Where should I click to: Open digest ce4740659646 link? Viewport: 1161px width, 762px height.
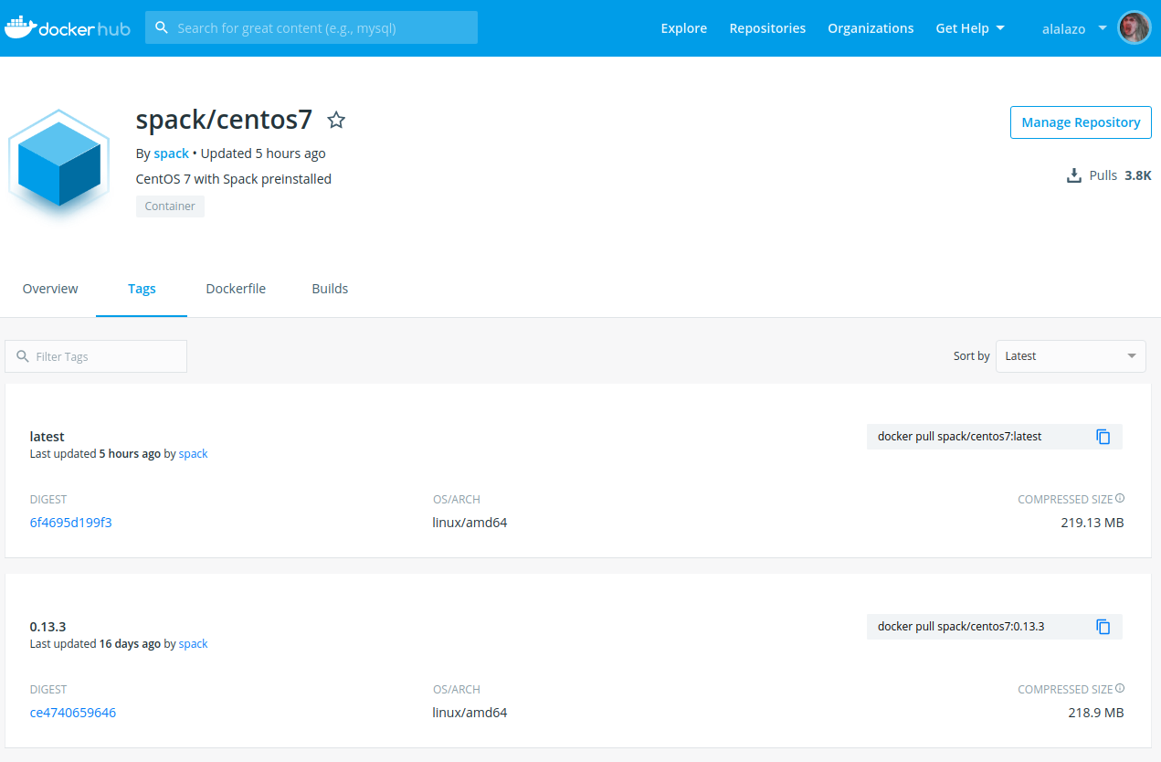tap(73, 713)
